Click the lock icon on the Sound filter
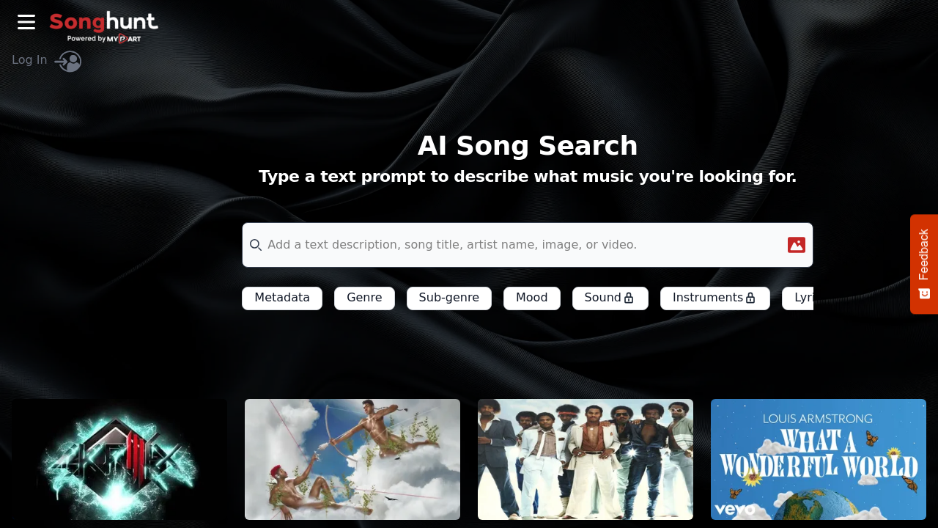The height and width of the screenshot is (528, 938). pos(629,298)
